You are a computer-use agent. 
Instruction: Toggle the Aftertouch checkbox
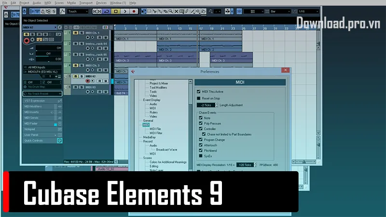coord(201,145)
